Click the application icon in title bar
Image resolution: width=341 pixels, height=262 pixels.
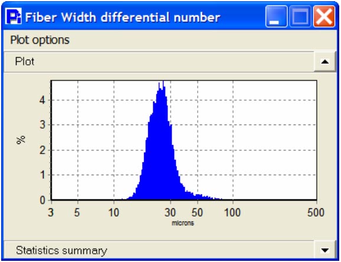click(14, 16)
